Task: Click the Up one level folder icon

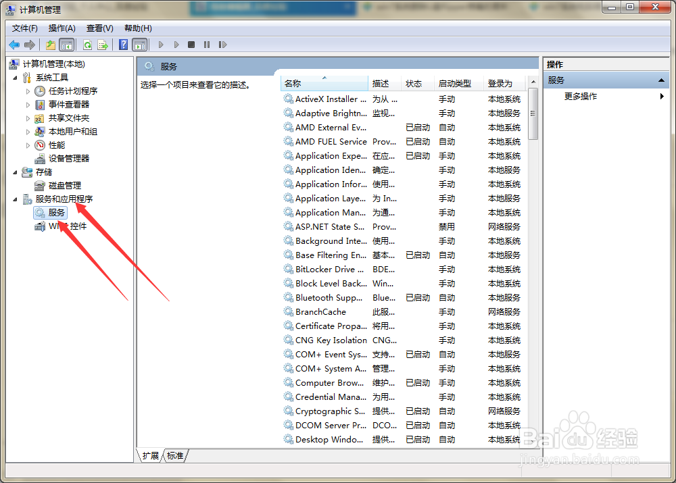Action: pyautogui.click(x=51, y=45)
